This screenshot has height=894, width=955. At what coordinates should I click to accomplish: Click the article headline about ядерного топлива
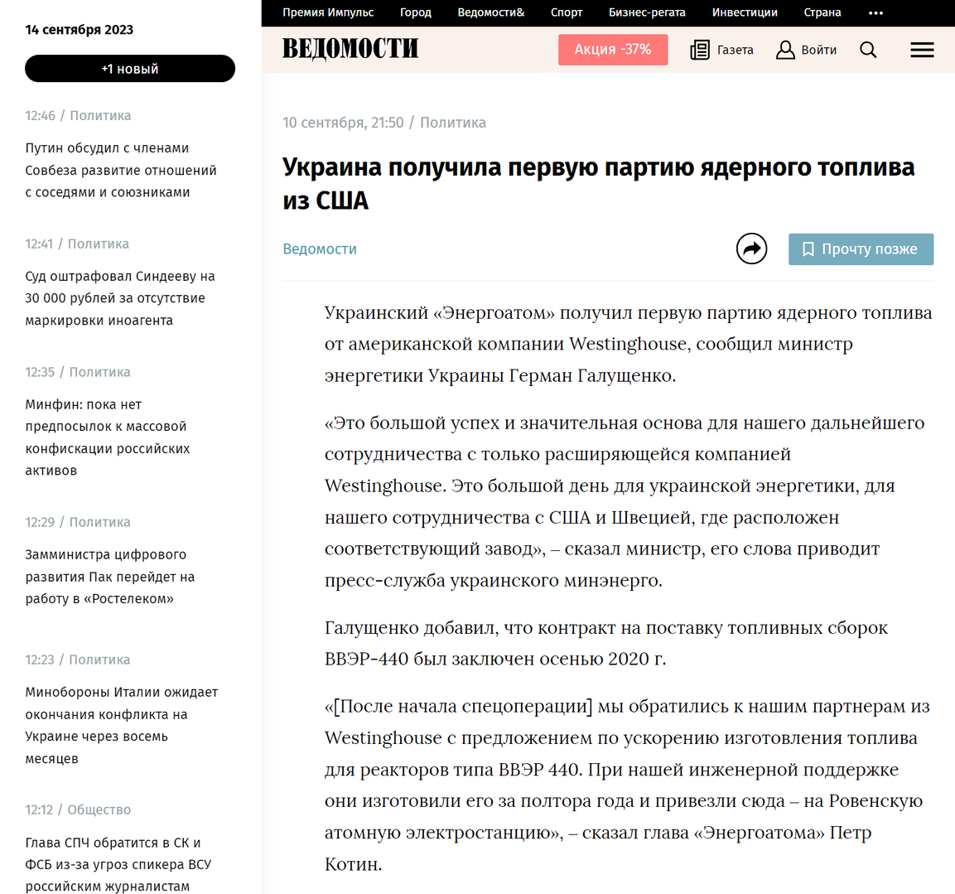pos(599,183)
